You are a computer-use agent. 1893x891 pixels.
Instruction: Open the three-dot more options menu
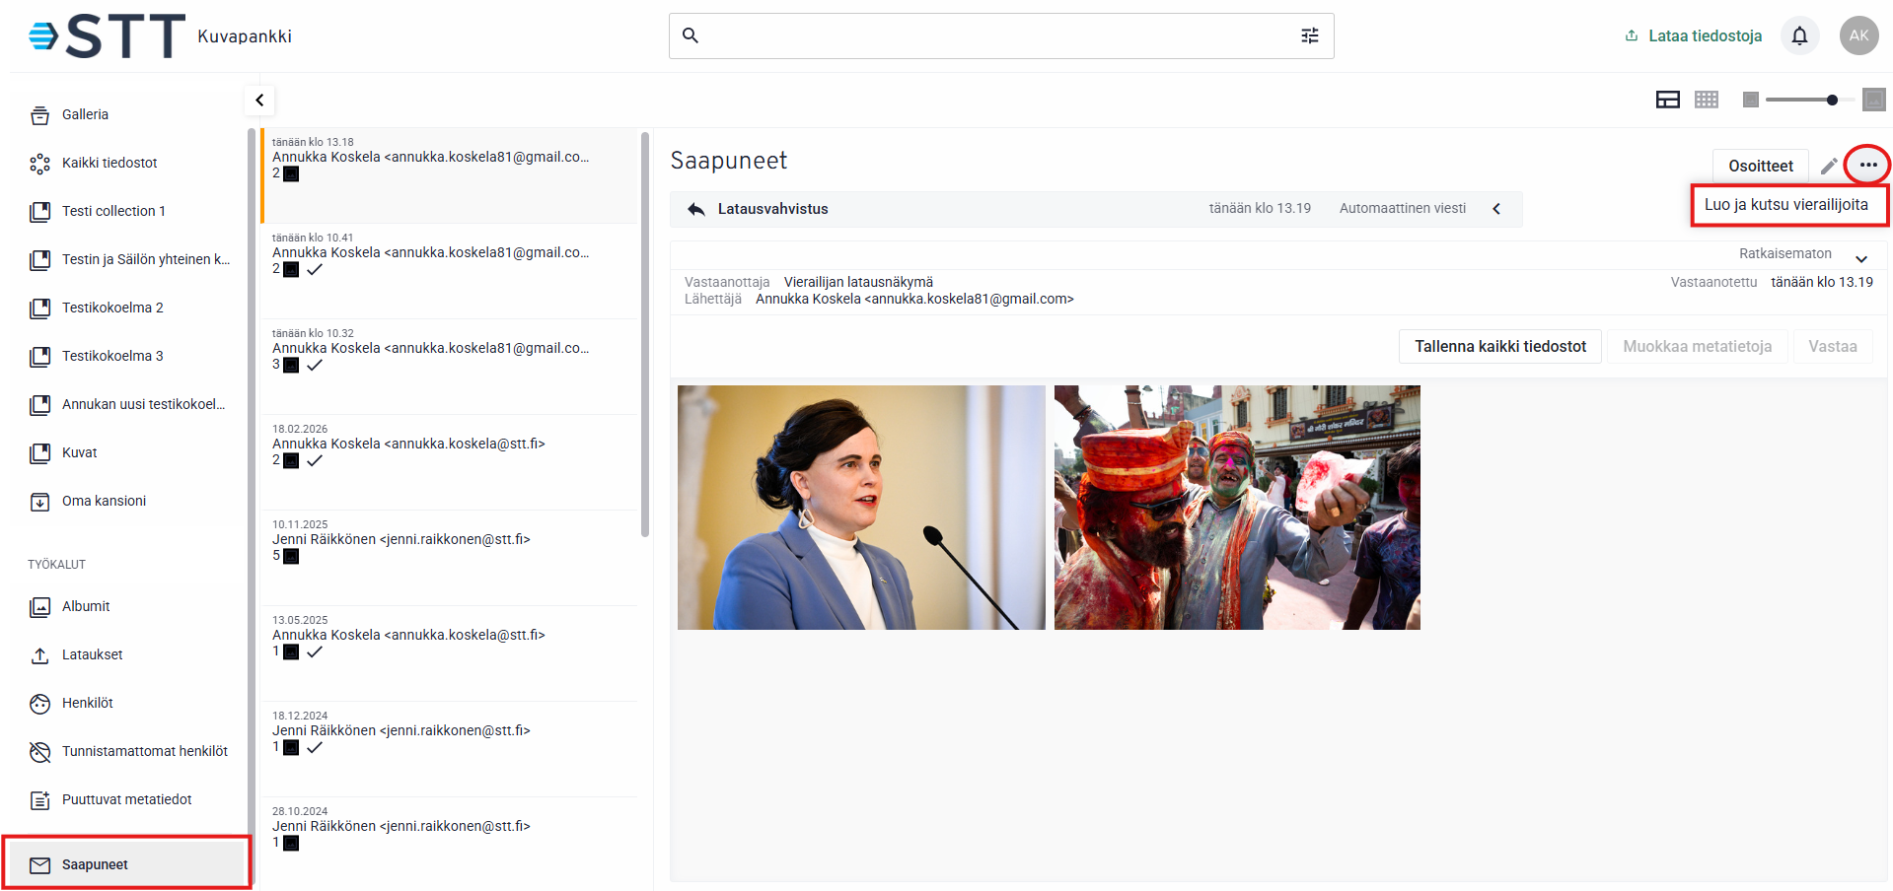click(x=1867, y=165)
